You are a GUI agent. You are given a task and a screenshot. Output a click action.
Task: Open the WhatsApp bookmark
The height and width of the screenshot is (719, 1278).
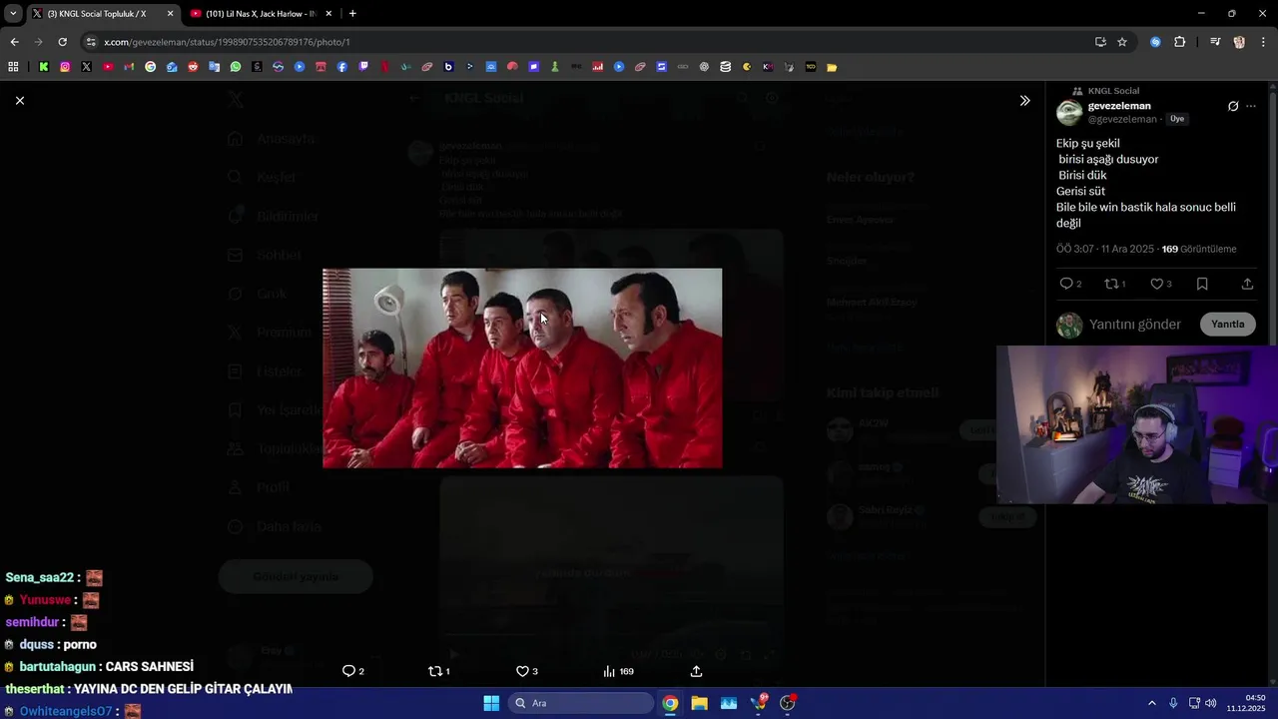pyautogui.click(x=236, y=67)
